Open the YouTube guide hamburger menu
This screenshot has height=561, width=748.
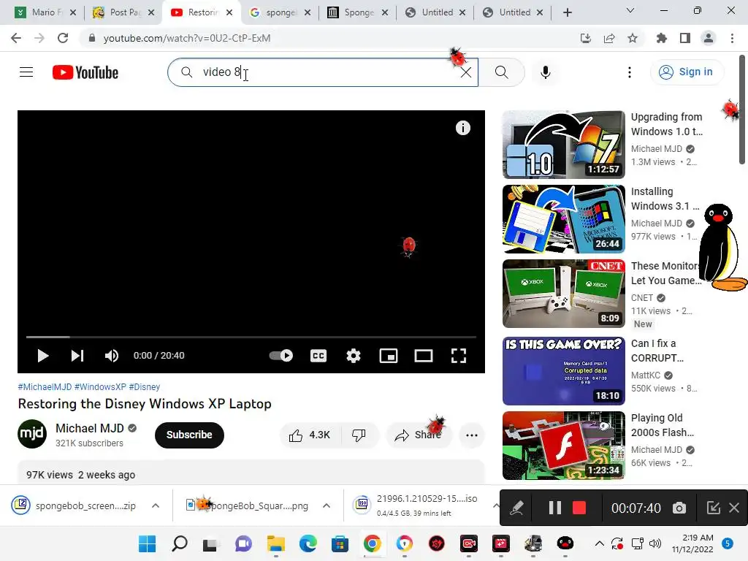pos(26,72)
